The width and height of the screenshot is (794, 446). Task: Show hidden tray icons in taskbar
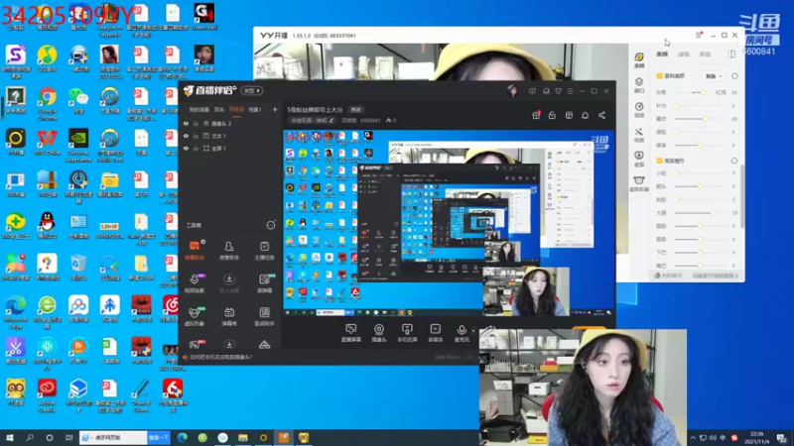coord(693,438)
